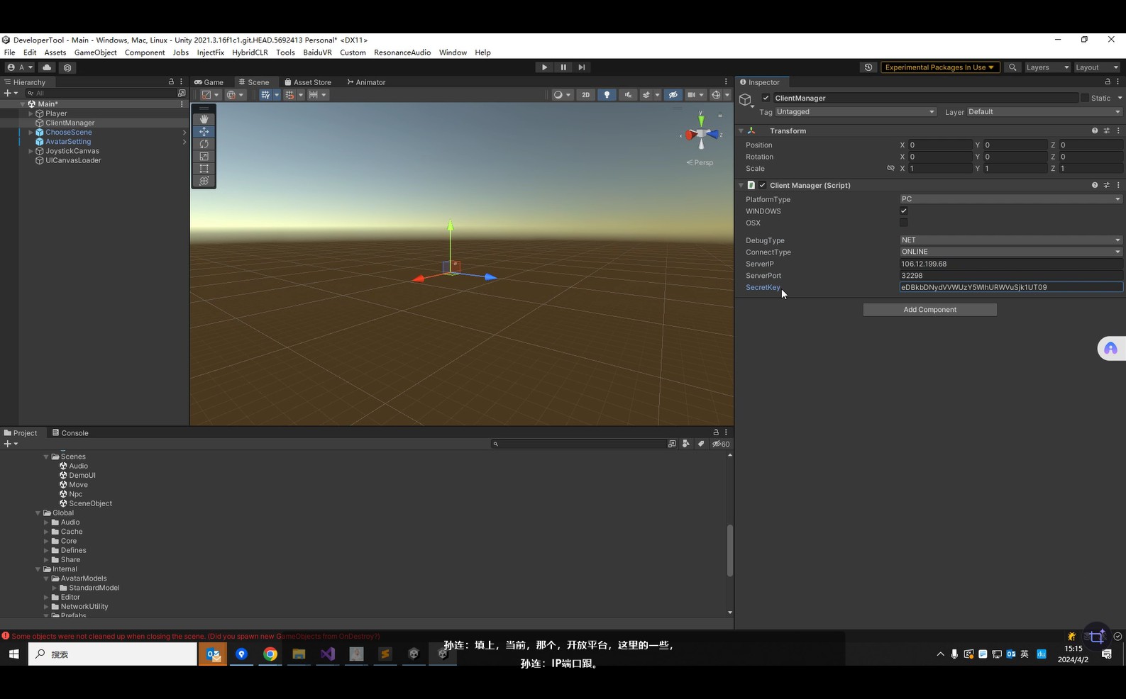1126x699 pixels.
Task: Enable the OSX checkbox
Action: [x=904, y=223]
